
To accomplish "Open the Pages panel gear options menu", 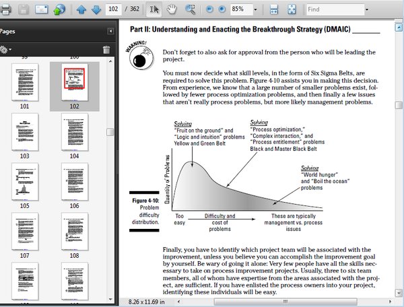I will pyautogui.click(x=5, y=49).
